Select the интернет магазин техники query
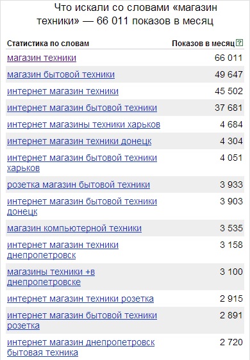Viewport: 250px width, 360px height. [x=63, y=92]
